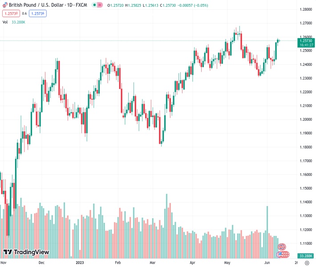Click the UK economic event flag marker
This screenshot has height=267, width=316.
click(282, 247)
